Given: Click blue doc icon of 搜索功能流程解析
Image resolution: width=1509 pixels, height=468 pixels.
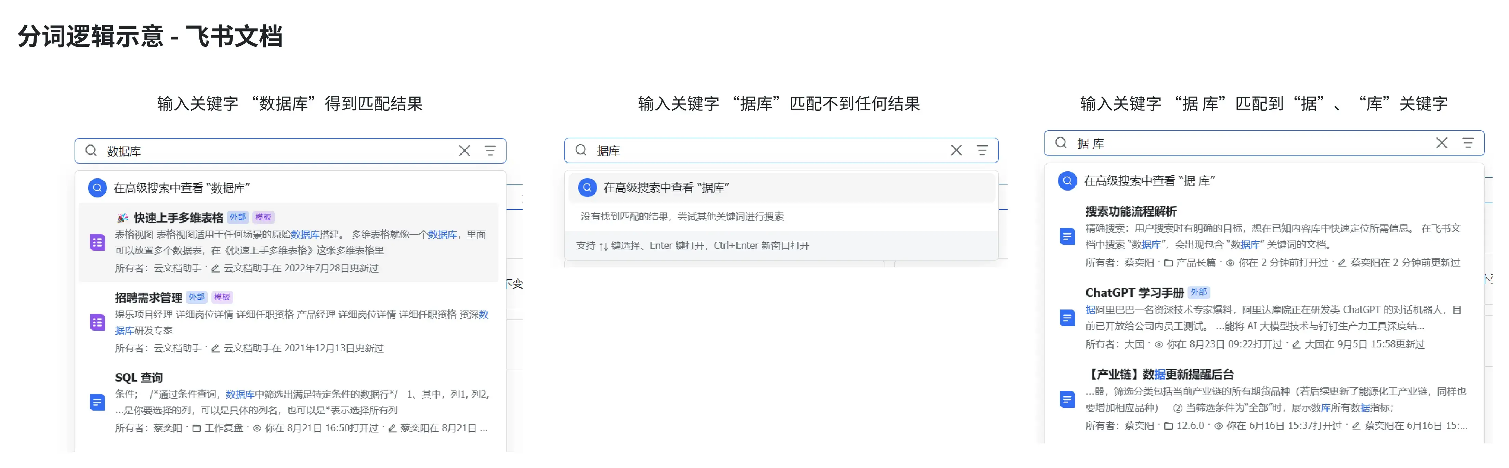Looking at the screenshot, I should click(x=1067, y=236).
